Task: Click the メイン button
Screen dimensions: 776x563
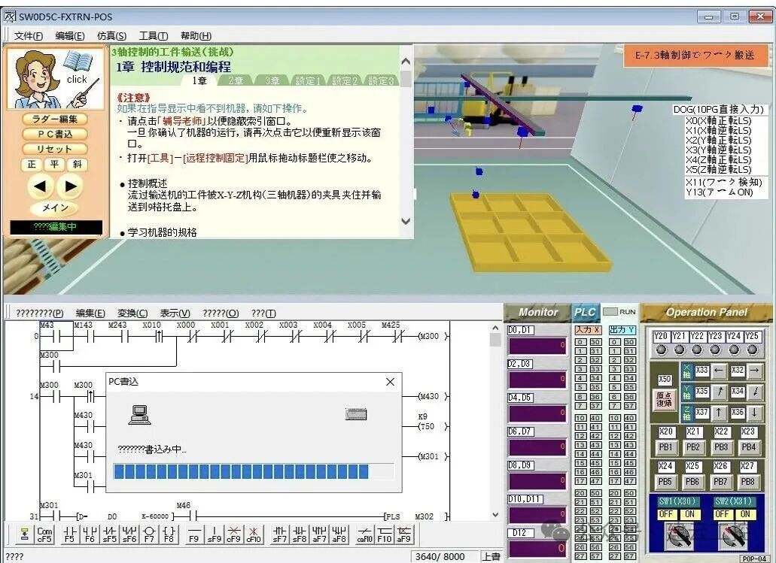Action: [55, 207]
